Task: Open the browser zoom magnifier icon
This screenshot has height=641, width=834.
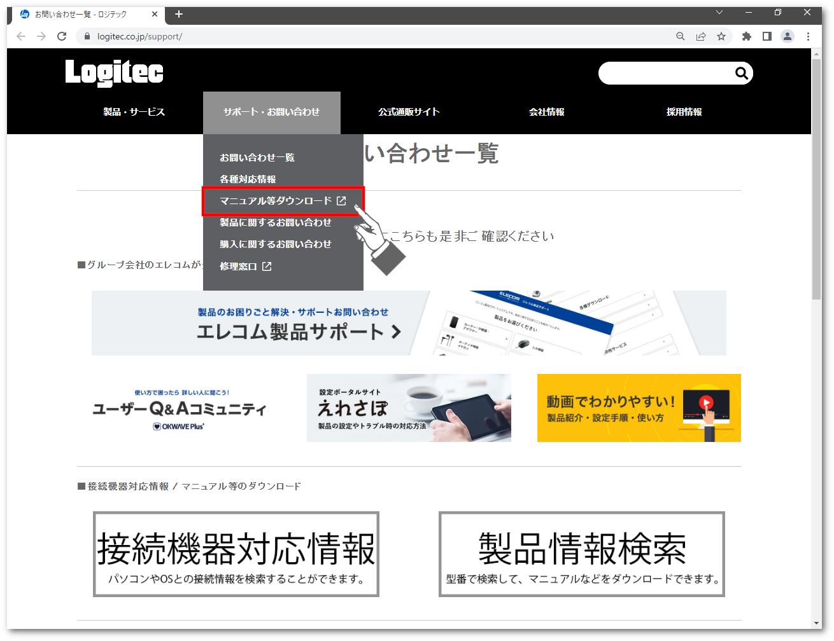Action: 681,36
